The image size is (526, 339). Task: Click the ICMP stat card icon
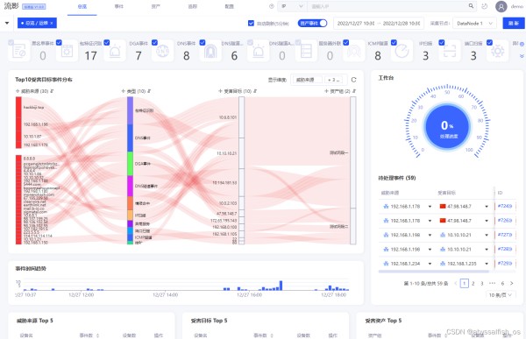pyautogui.click(x=354, y=52)
